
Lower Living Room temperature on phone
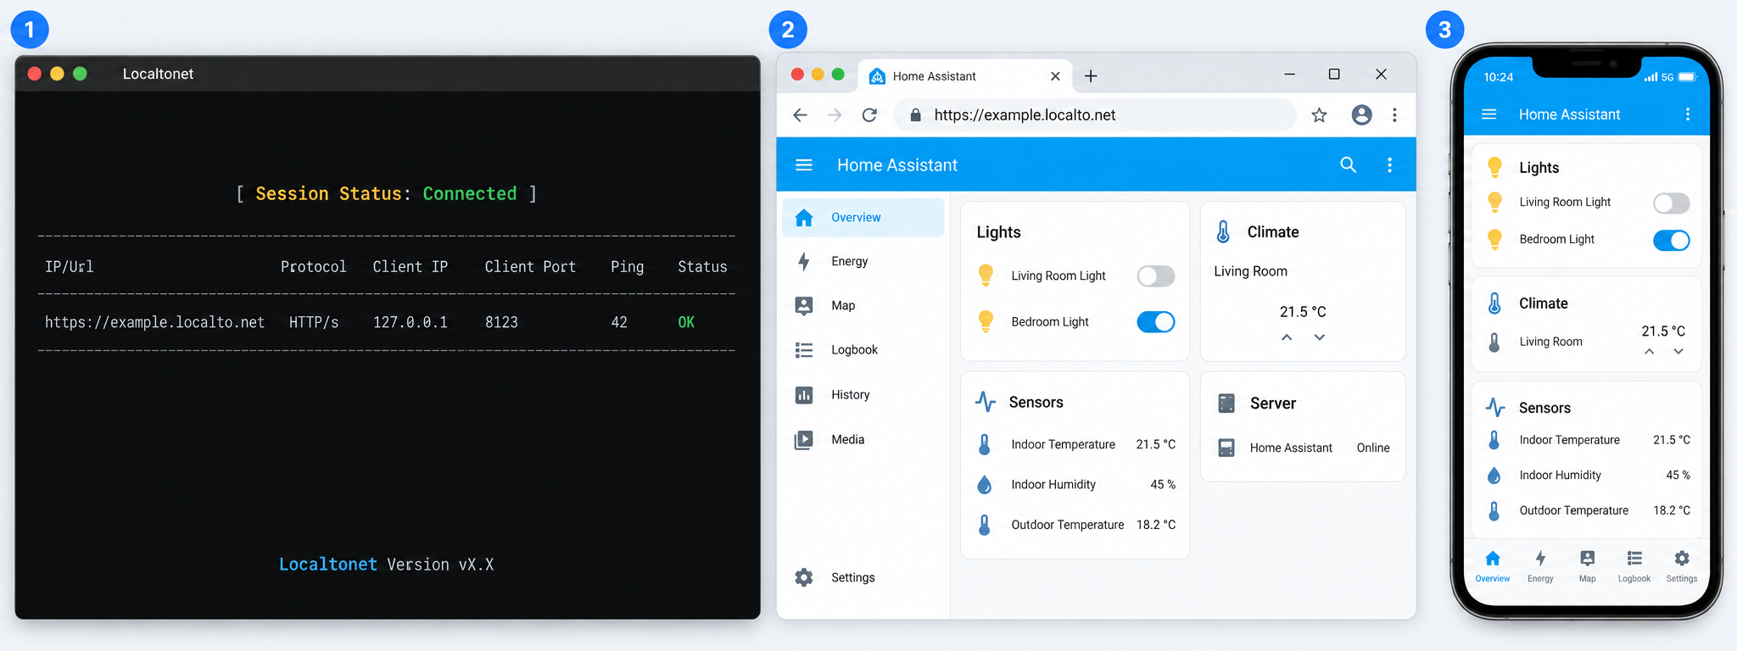pos(1678,352)
